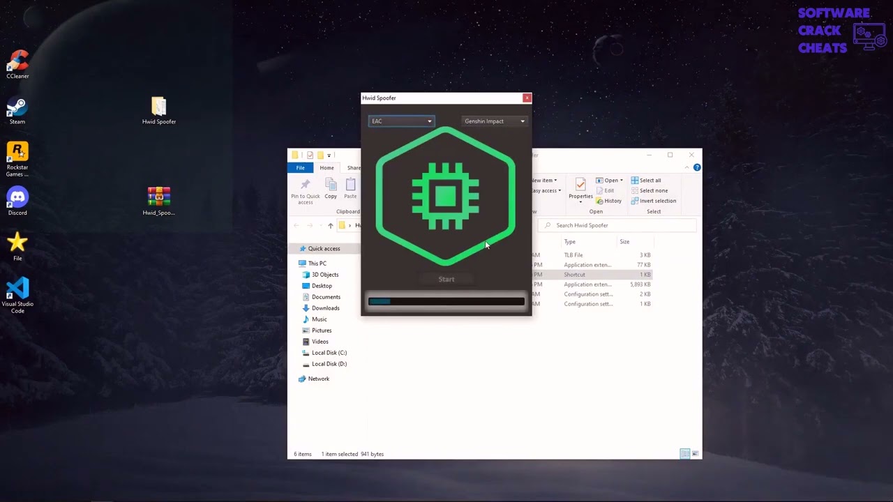This screenshot has width=893, height=502.
Task: Click the green chip logo in Hwid Spoofer
Action: (x=446, y=197)
